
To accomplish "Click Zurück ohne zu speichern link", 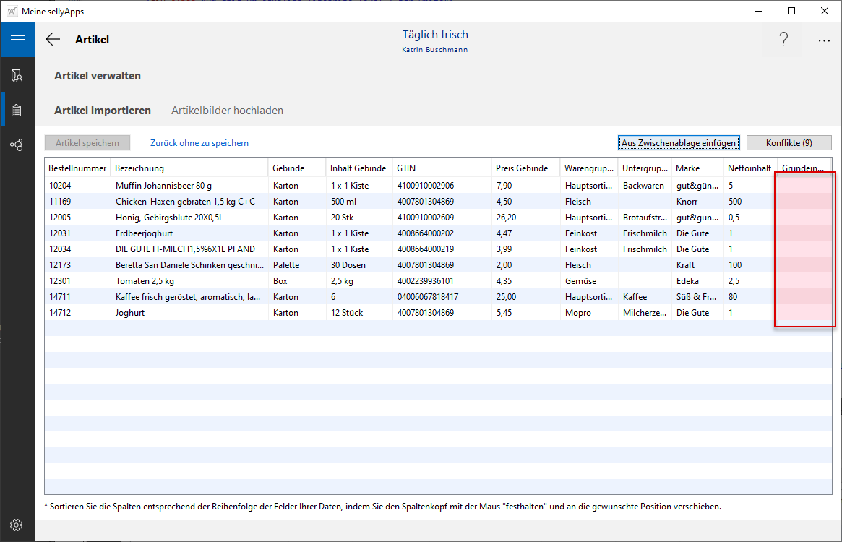I will [x=199, y=143].
